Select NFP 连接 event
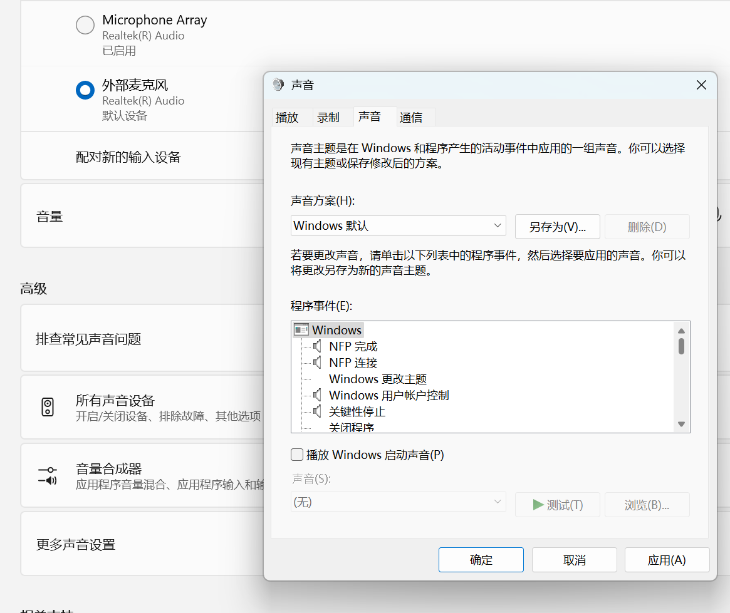 click(x=353, y=363)
